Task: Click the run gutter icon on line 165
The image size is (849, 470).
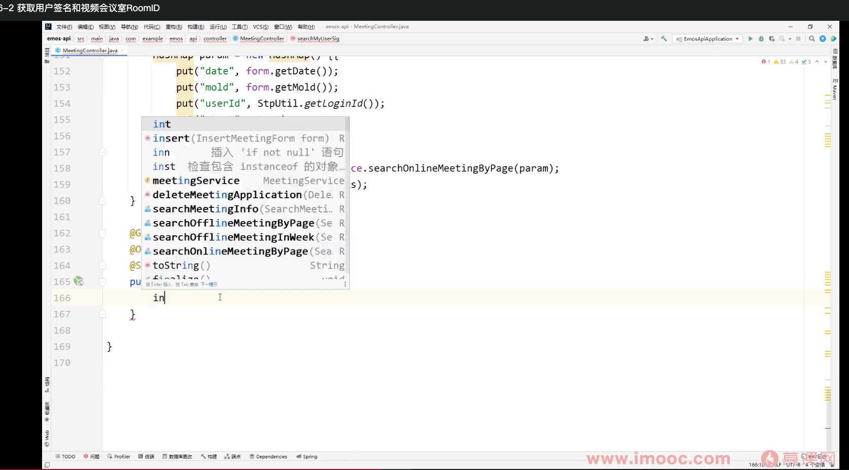Action: click(79, 281)
